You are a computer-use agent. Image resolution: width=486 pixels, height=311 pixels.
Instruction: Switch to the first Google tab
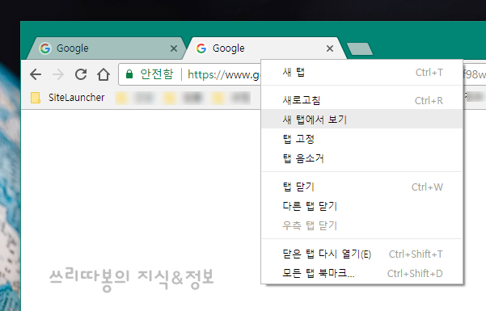[x=106, y=48]
